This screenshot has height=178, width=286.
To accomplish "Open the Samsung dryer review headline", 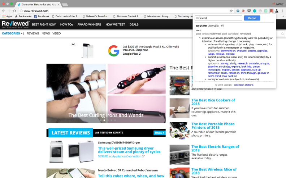I will point(129,150).
